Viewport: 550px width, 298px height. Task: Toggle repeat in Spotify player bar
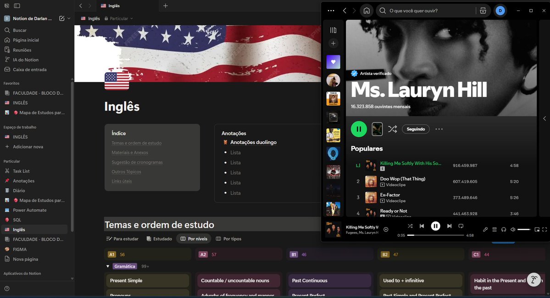461,226
